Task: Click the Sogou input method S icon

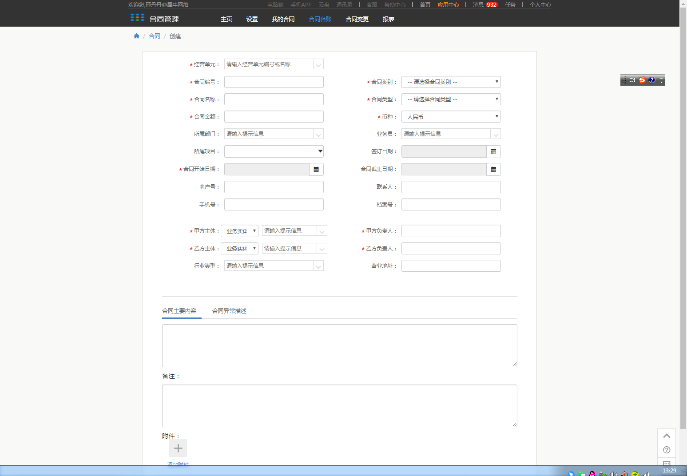Action: (x=642, y=80)
